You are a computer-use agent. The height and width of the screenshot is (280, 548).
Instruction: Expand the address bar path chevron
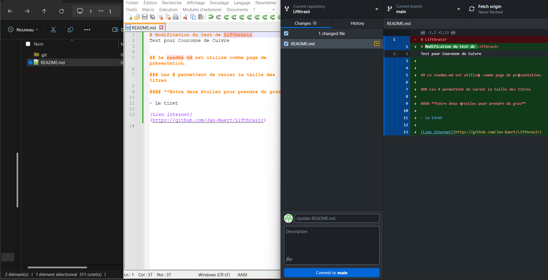91,11
